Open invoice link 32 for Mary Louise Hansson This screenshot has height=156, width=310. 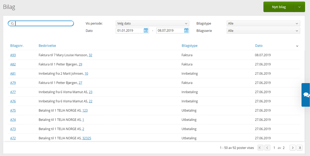click(90, 55)
